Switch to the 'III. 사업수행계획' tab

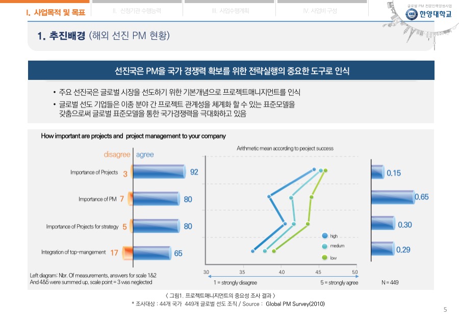(231, 11)
